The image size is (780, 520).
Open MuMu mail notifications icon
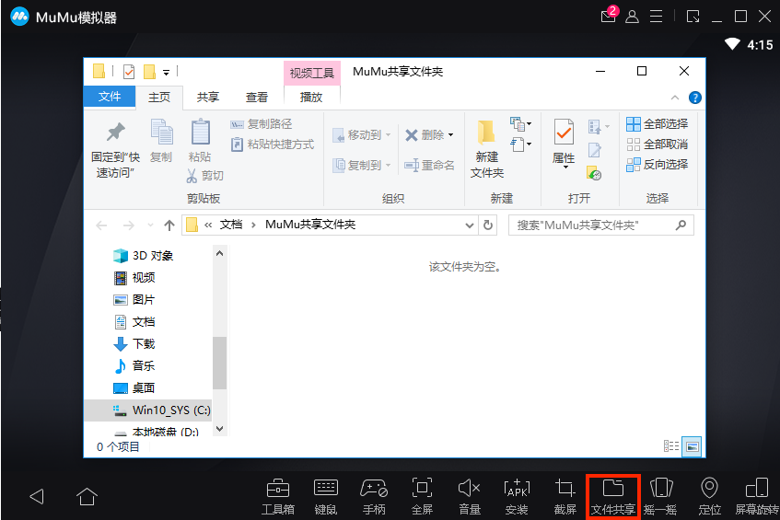point(609,16)
